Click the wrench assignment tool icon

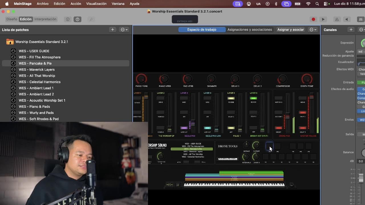[91, 19]
